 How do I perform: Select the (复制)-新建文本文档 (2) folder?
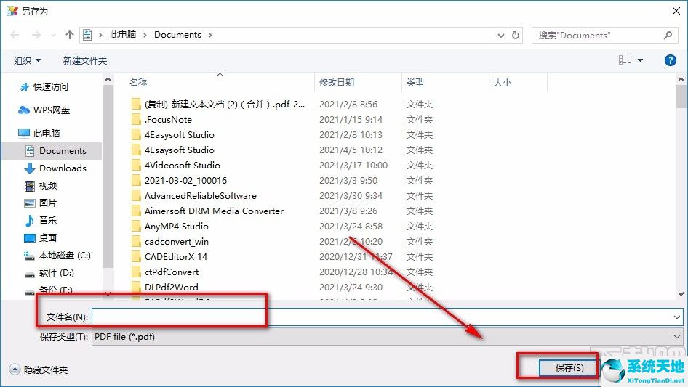(224, 105)
